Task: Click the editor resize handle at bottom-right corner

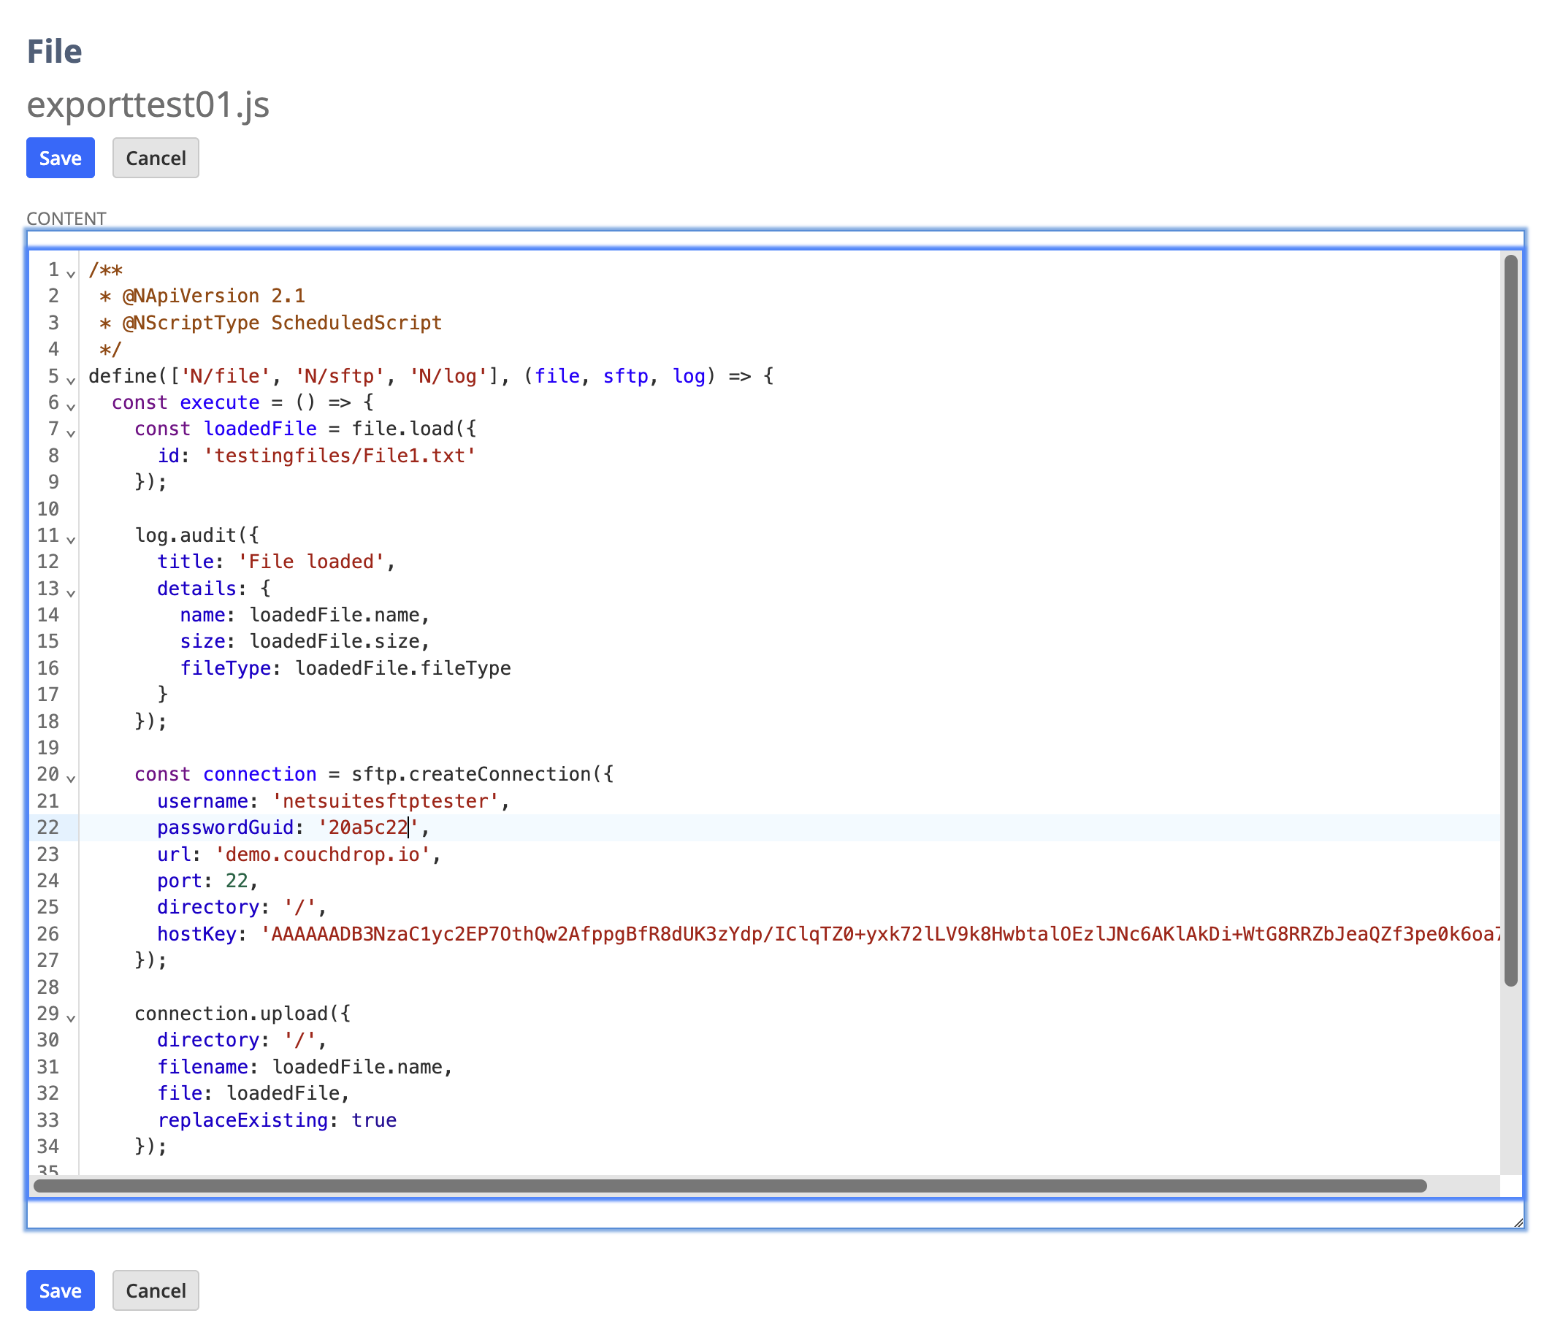Action: [1518, 1222]
